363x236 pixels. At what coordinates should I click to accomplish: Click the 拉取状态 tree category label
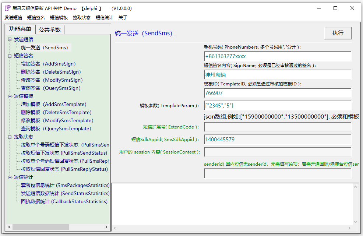coord(24,137)
